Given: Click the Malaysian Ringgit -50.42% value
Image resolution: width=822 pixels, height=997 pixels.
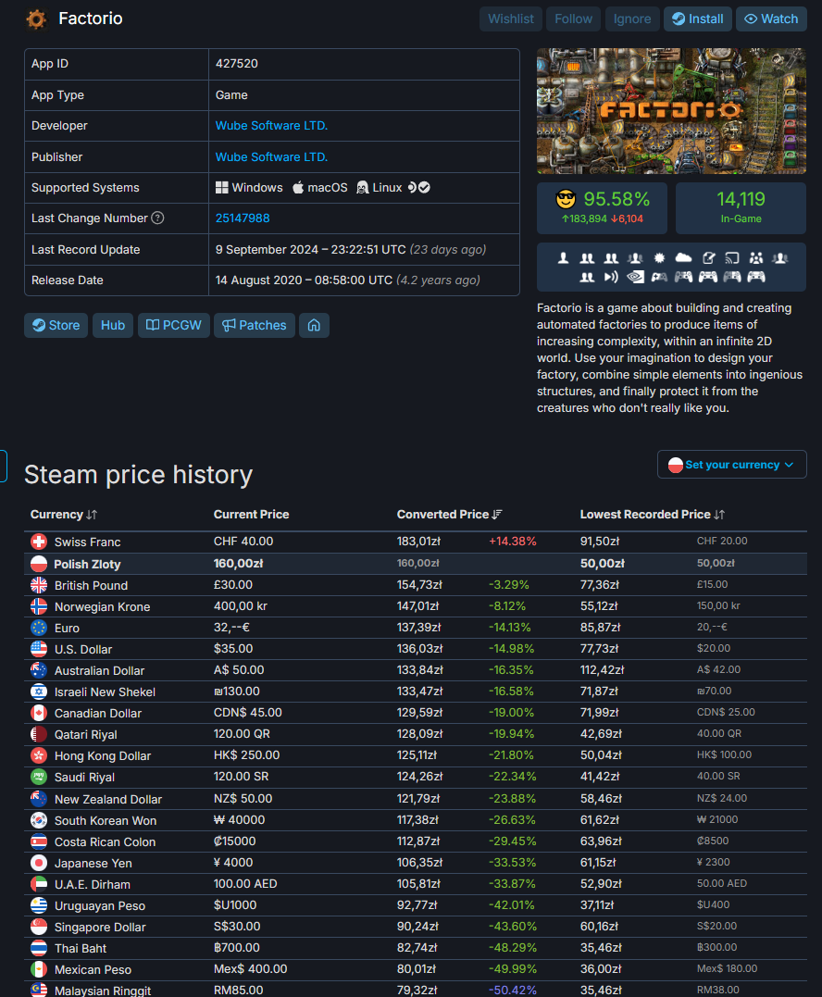Looking at the screenshot, I should coord(513,990).
